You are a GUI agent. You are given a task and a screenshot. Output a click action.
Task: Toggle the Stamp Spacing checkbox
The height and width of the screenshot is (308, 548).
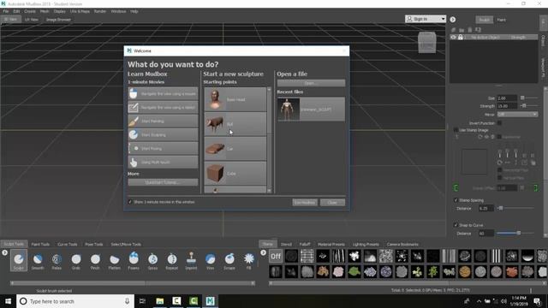coord(456,200)
